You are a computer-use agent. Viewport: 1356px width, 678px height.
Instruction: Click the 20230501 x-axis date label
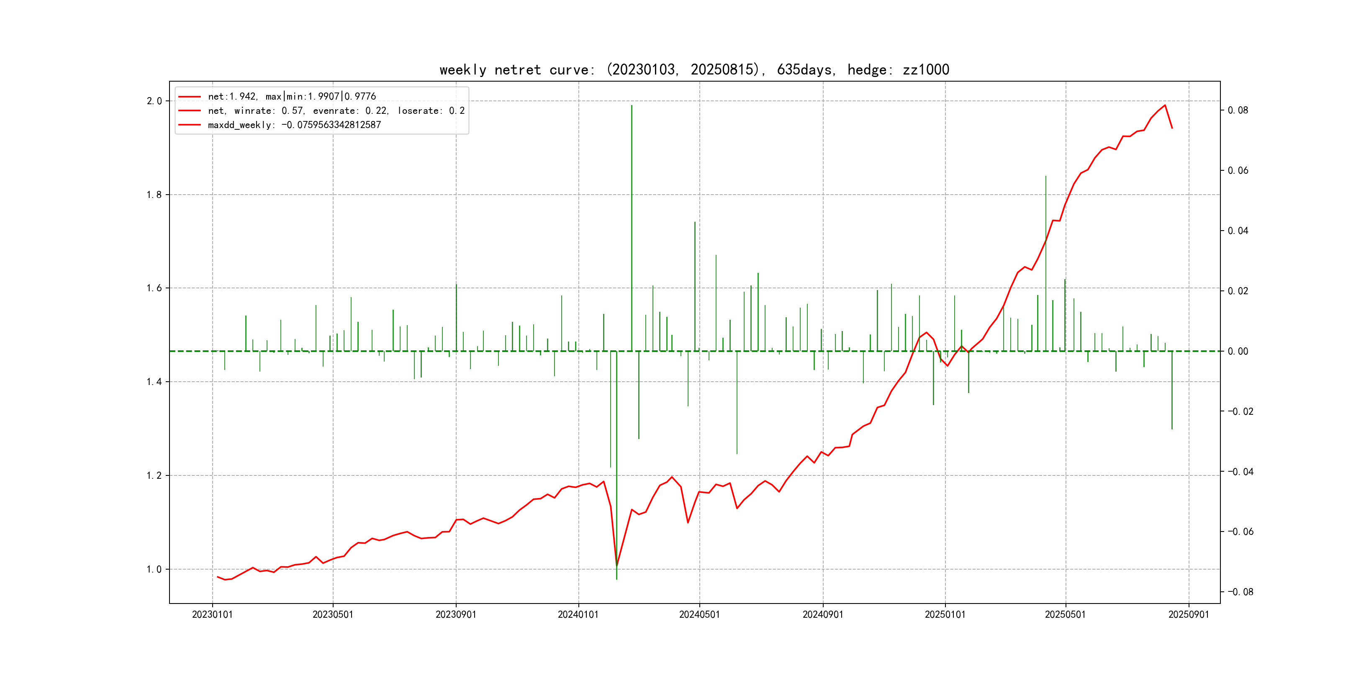point(333,614)
